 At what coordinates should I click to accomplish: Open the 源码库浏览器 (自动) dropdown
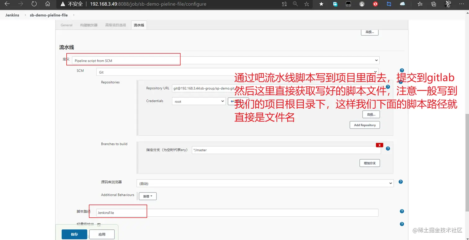(x=265, y=183)
